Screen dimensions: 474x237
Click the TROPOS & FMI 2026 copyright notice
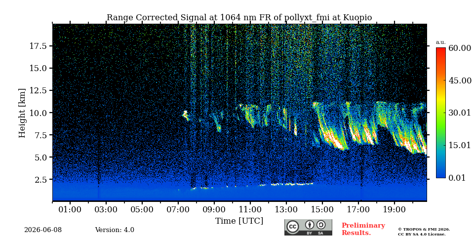[x=424, y=230]
